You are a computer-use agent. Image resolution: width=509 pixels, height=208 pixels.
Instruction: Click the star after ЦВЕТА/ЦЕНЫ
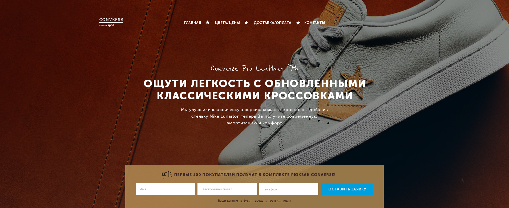click(246, 23)
